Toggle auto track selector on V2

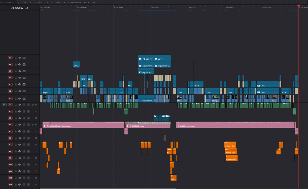point(20,91)
